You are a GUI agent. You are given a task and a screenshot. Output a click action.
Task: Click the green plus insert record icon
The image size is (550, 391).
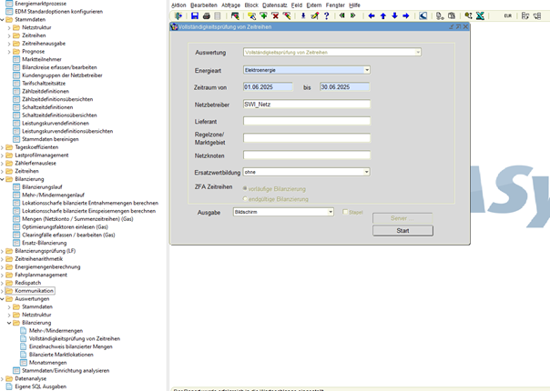(x=263, y=15)
